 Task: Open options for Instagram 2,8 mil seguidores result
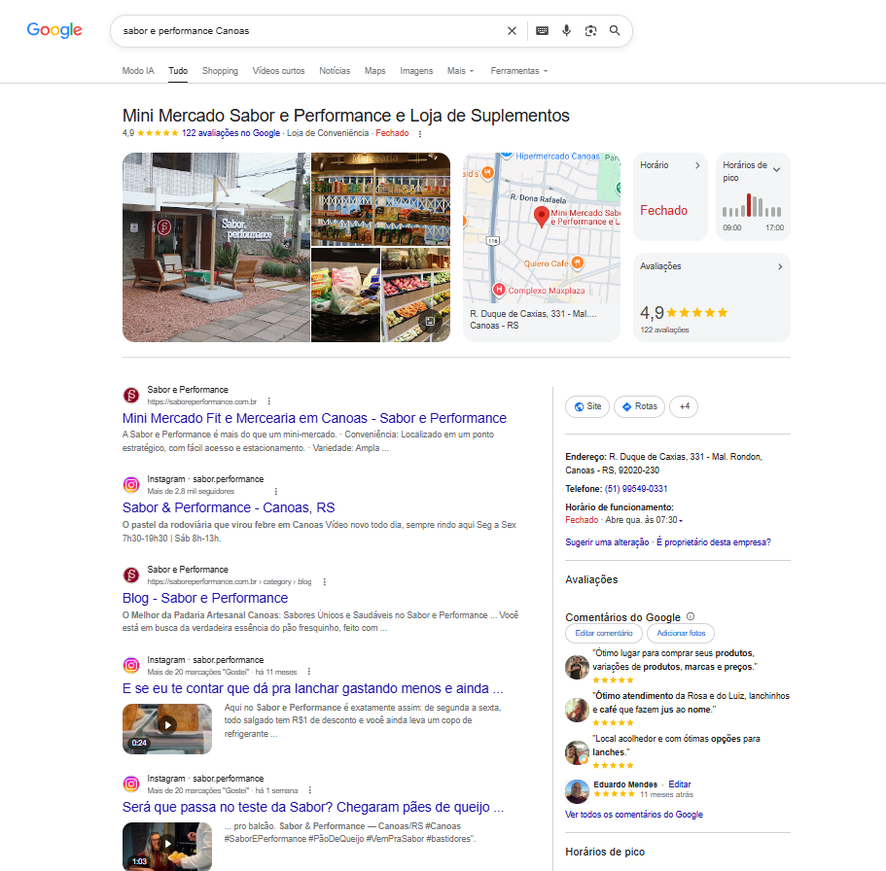pos(276,492)
